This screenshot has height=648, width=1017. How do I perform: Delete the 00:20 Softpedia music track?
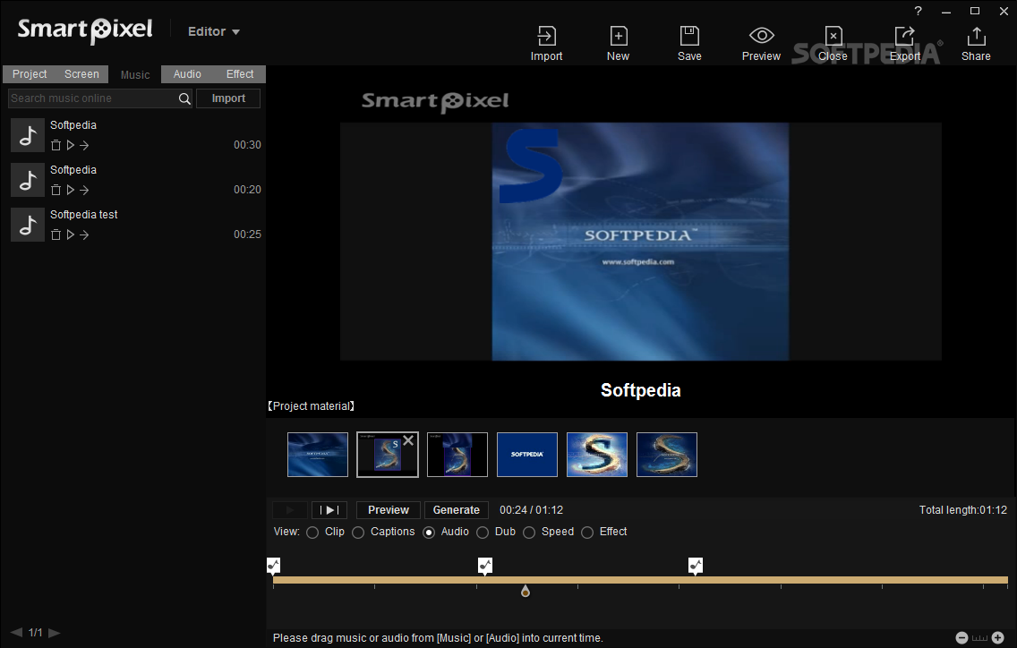click(56, 190)
